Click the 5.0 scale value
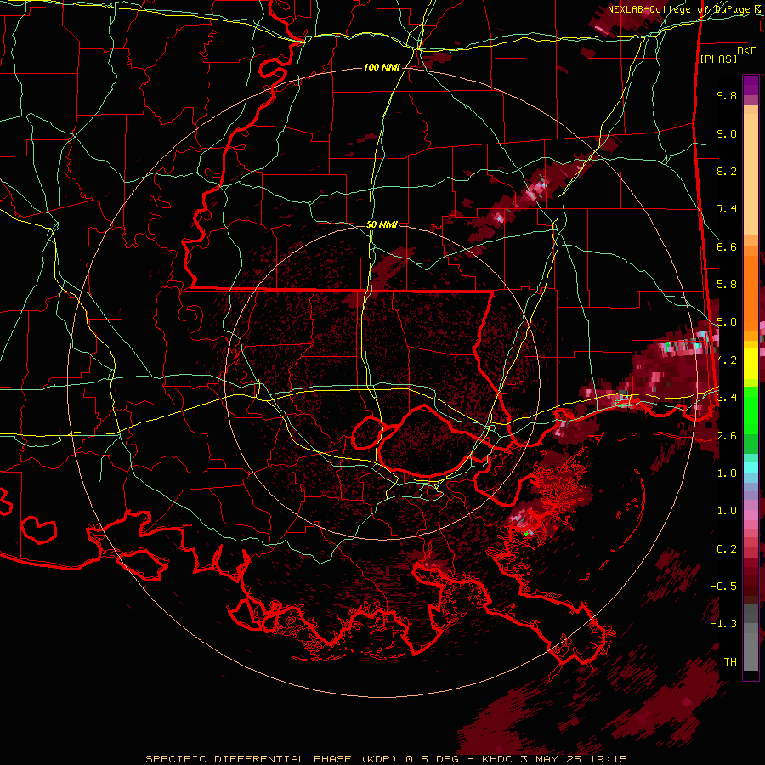The height and width of the screenshot is (765, 765). pyautogui.click(x=727, y=322)
